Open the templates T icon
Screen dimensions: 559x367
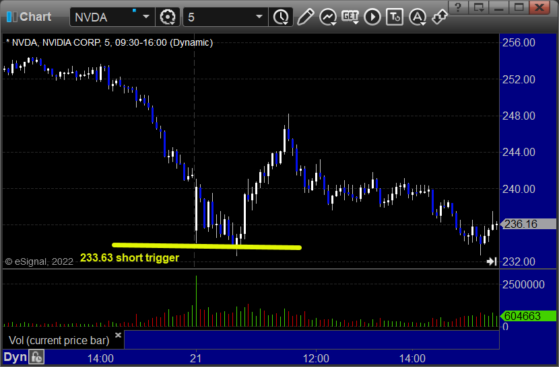tap(395, 17)
